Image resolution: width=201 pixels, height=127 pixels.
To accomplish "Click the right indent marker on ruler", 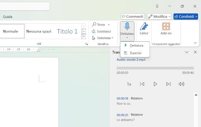I will pyautogui.click(x=38, y=51).
